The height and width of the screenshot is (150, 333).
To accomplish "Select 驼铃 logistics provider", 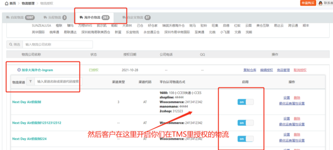I will click(204, 26).
